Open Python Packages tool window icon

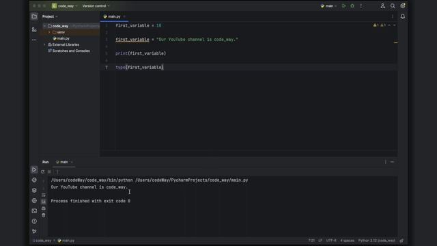[x=34, y=190]
